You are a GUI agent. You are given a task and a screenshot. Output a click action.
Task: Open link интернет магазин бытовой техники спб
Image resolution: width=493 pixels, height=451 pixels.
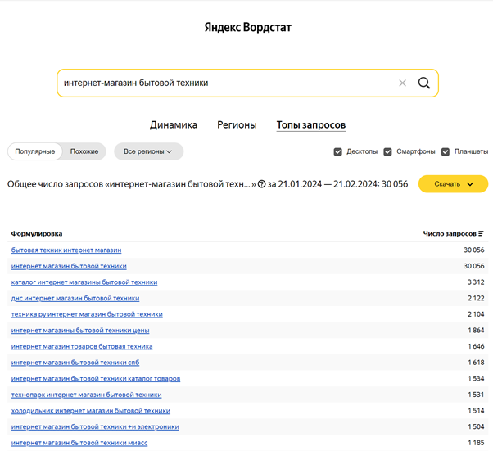tap(75, 363)
